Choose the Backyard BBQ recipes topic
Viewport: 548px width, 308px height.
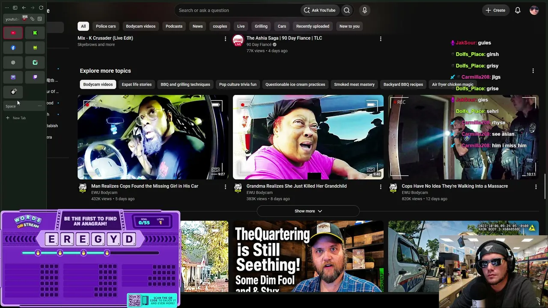[403, 84]
